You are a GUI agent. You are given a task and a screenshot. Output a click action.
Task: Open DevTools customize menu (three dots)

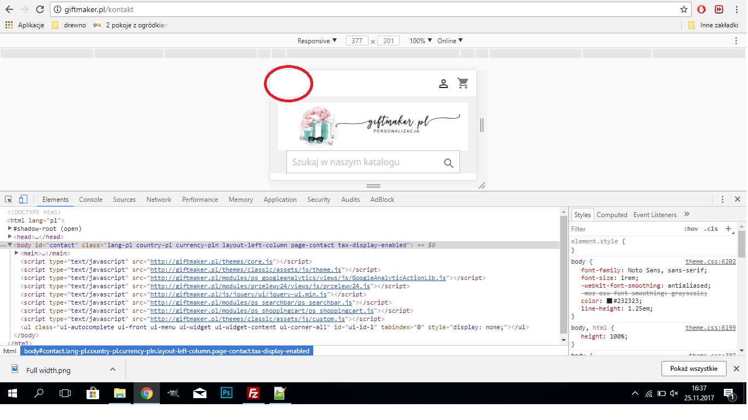723,200
